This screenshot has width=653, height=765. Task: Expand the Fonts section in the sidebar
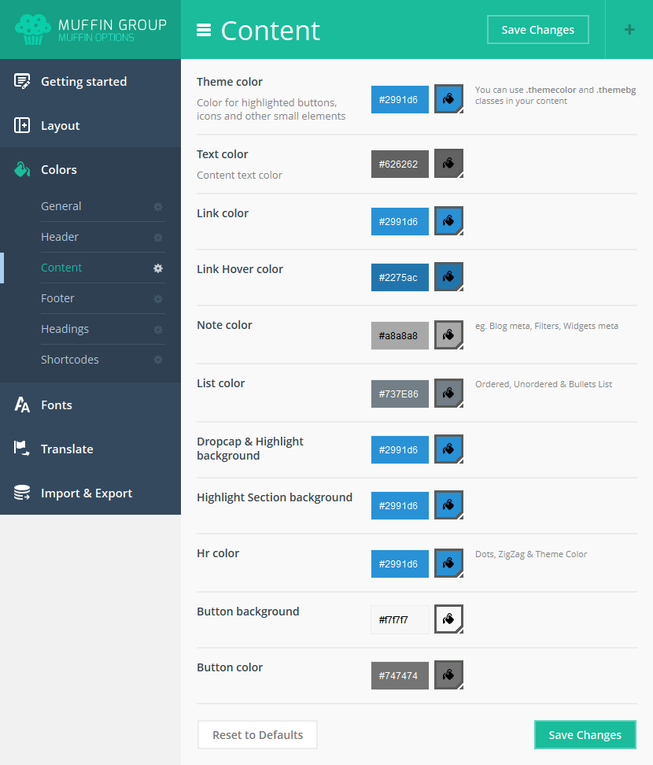point(57,405)
